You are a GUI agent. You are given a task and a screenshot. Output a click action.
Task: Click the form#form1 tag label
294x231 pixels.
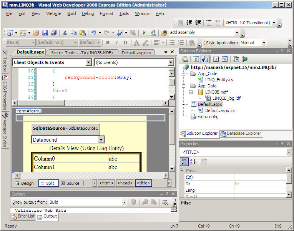pyautogui.click(x=29, y=111)
